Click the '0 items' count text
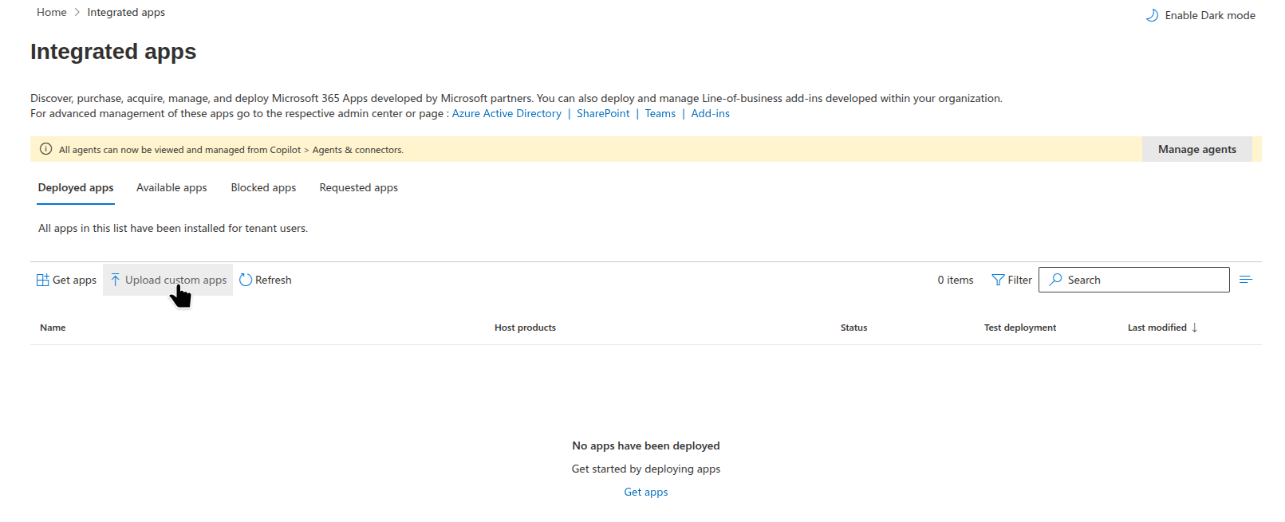The image size is (1285, 522). point(956,281)
